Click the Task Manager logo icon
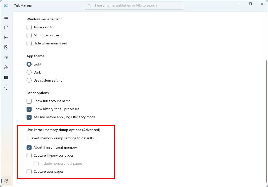The width and height of the screenshot is (268, 187). (x=6, y=5)
